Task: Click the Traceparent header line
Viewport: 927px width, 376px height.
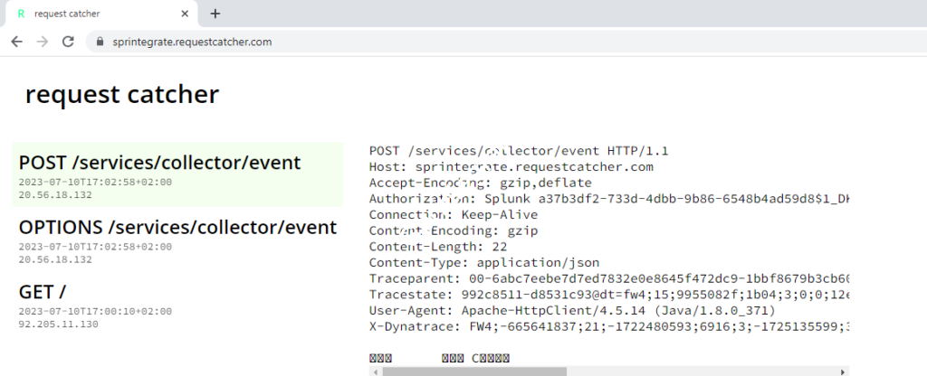Action: 607,279
